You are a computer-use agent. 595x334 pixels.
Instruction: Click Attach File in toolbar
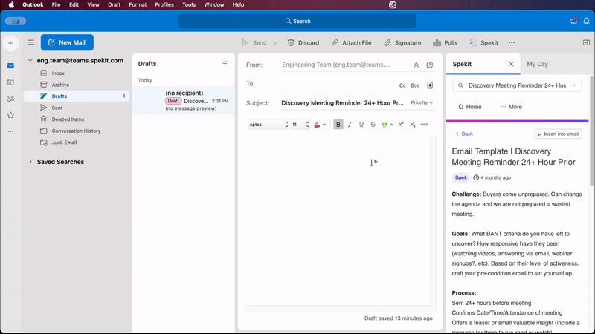[x=351, y=42]
